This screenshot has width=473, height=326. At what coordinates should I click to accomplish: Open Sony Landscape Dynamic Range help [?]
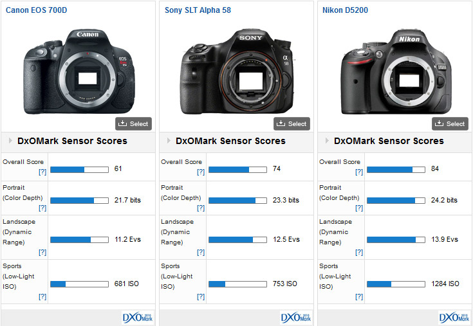pyautogui.click(x=201, y=252)
